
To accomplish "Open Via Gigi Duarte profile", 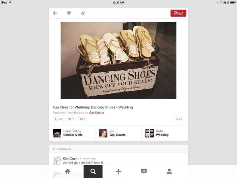I will coord(118,133).
